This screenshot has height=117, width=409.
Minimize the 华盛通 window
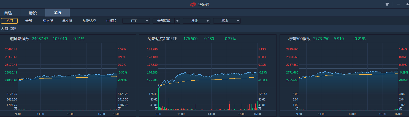coord(398,4)
